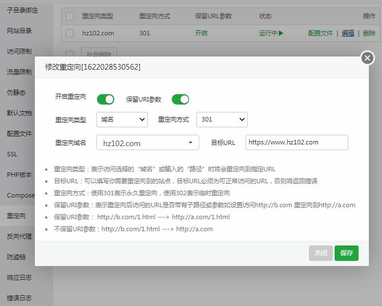382x306 pixels.
Task: Click the 301 cell in redirect table
Action: click(x=144, y=33)
